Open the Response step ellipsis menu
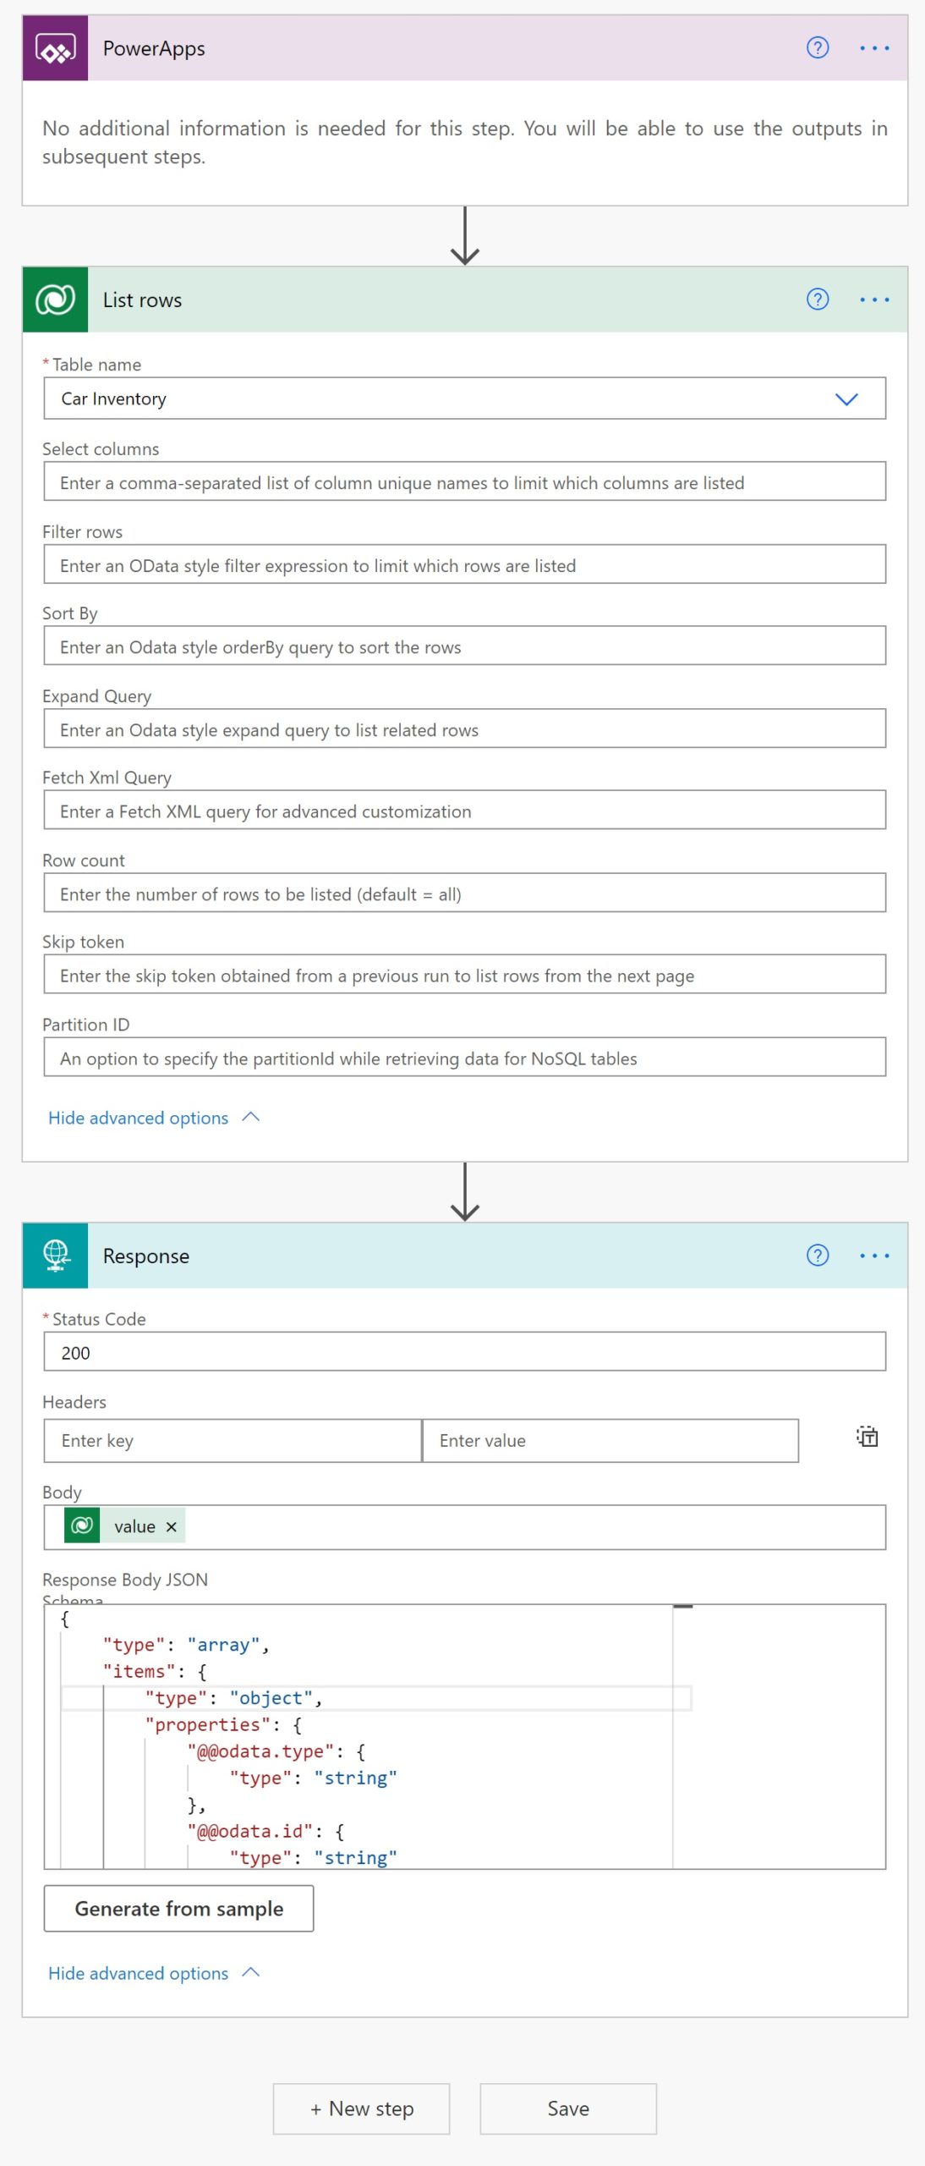The width and height of the screenshot is (925, 2166). pos(874,1256)
